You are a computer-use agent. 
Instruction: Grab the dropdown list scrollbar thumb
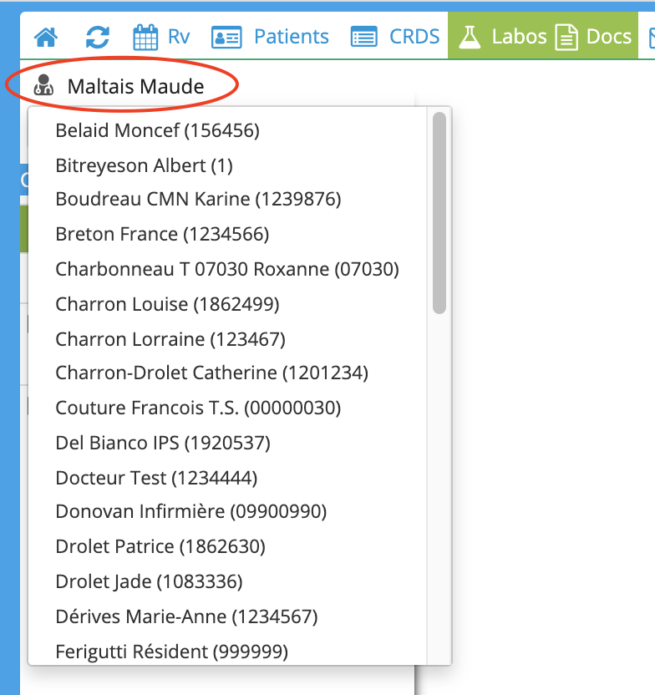[x=439, y=213]
